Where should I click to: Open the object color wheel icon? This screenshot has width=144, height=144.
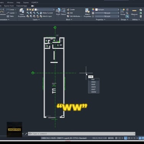93,10
